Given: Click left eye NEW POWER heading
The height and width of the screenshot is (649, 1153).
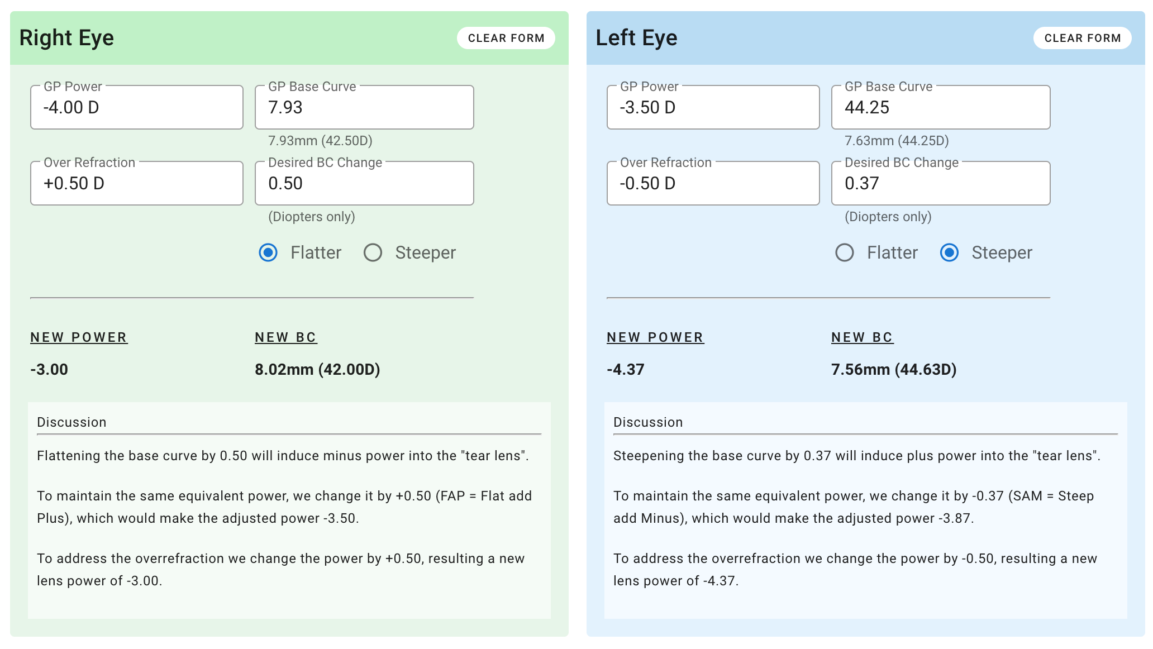Looking at the screenshot, I should pos(655,337).
